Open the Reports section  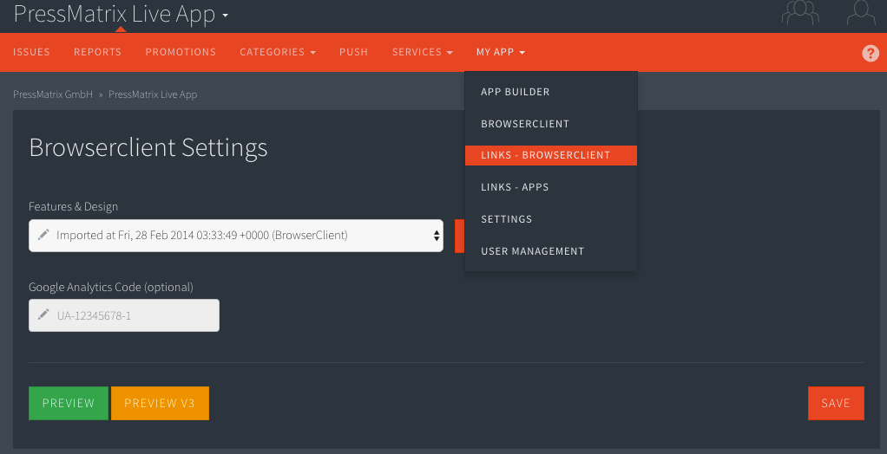tap(97, 52)
